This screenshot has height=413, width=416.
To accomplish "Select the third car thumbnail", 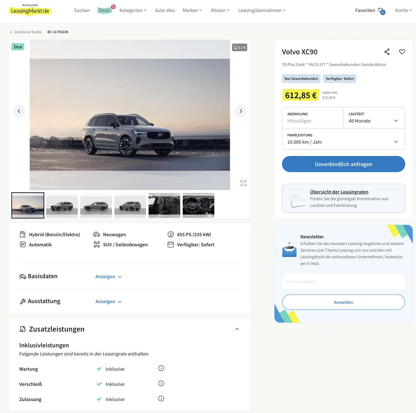I will (x=96, y=205).
